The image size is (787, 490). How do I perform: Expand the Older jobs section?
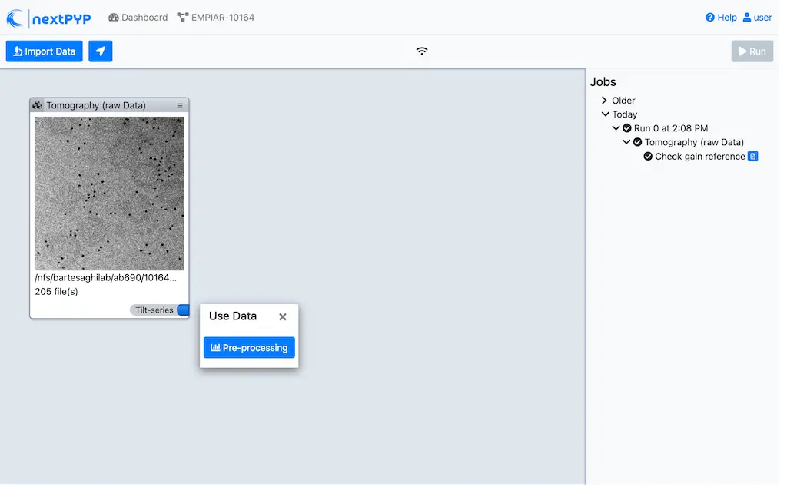603,100
